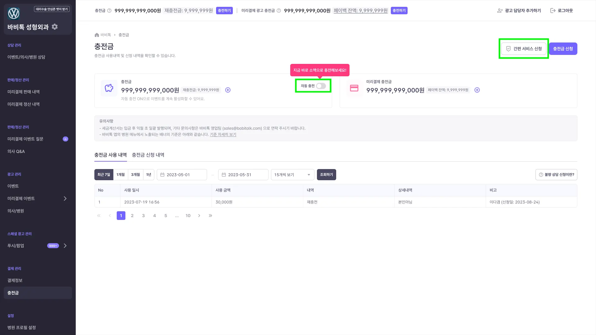Image resolution: width=596 pixels, height=335 pixels.
Task: Open 기준 자세히 보기 link
Action: click(x=223, y=135)
